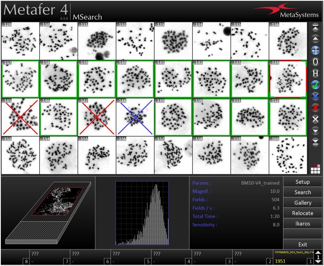Select empty slide slot 5
Viewport: 324px width, 266px height.
(x=131, y=257)
